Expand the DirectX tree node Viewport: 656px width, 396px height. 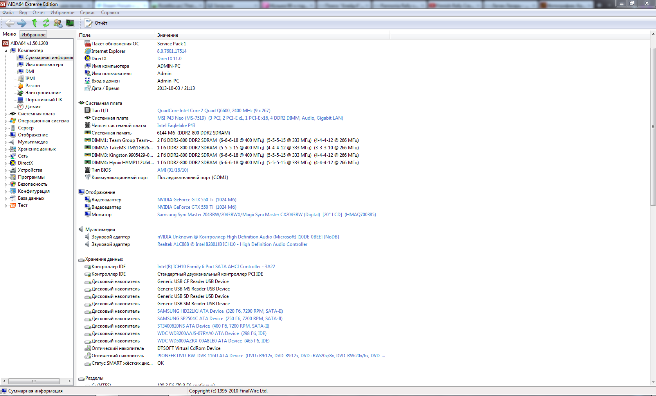point(6,163)
